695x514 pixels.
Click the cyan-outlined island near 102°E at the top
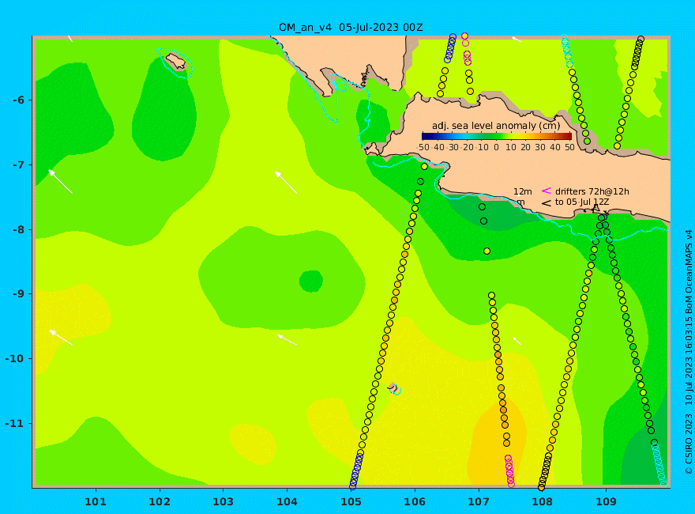[x=176, y=61]
